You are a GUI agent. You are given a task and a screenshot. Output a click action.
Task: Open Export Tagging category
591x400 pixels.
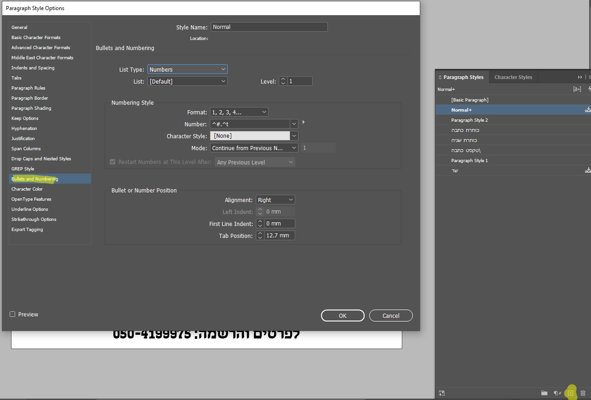point(50,230)
